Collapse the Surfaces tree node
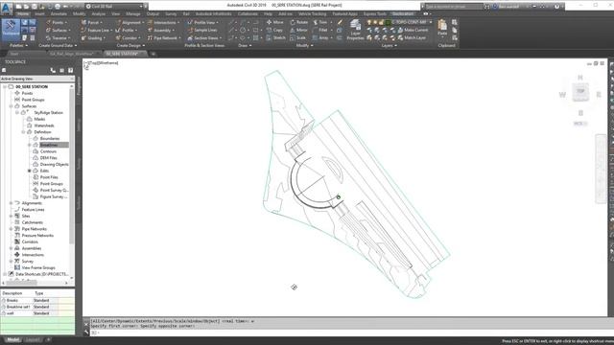The width and height of the screenshot is (614, 345). 11,106
